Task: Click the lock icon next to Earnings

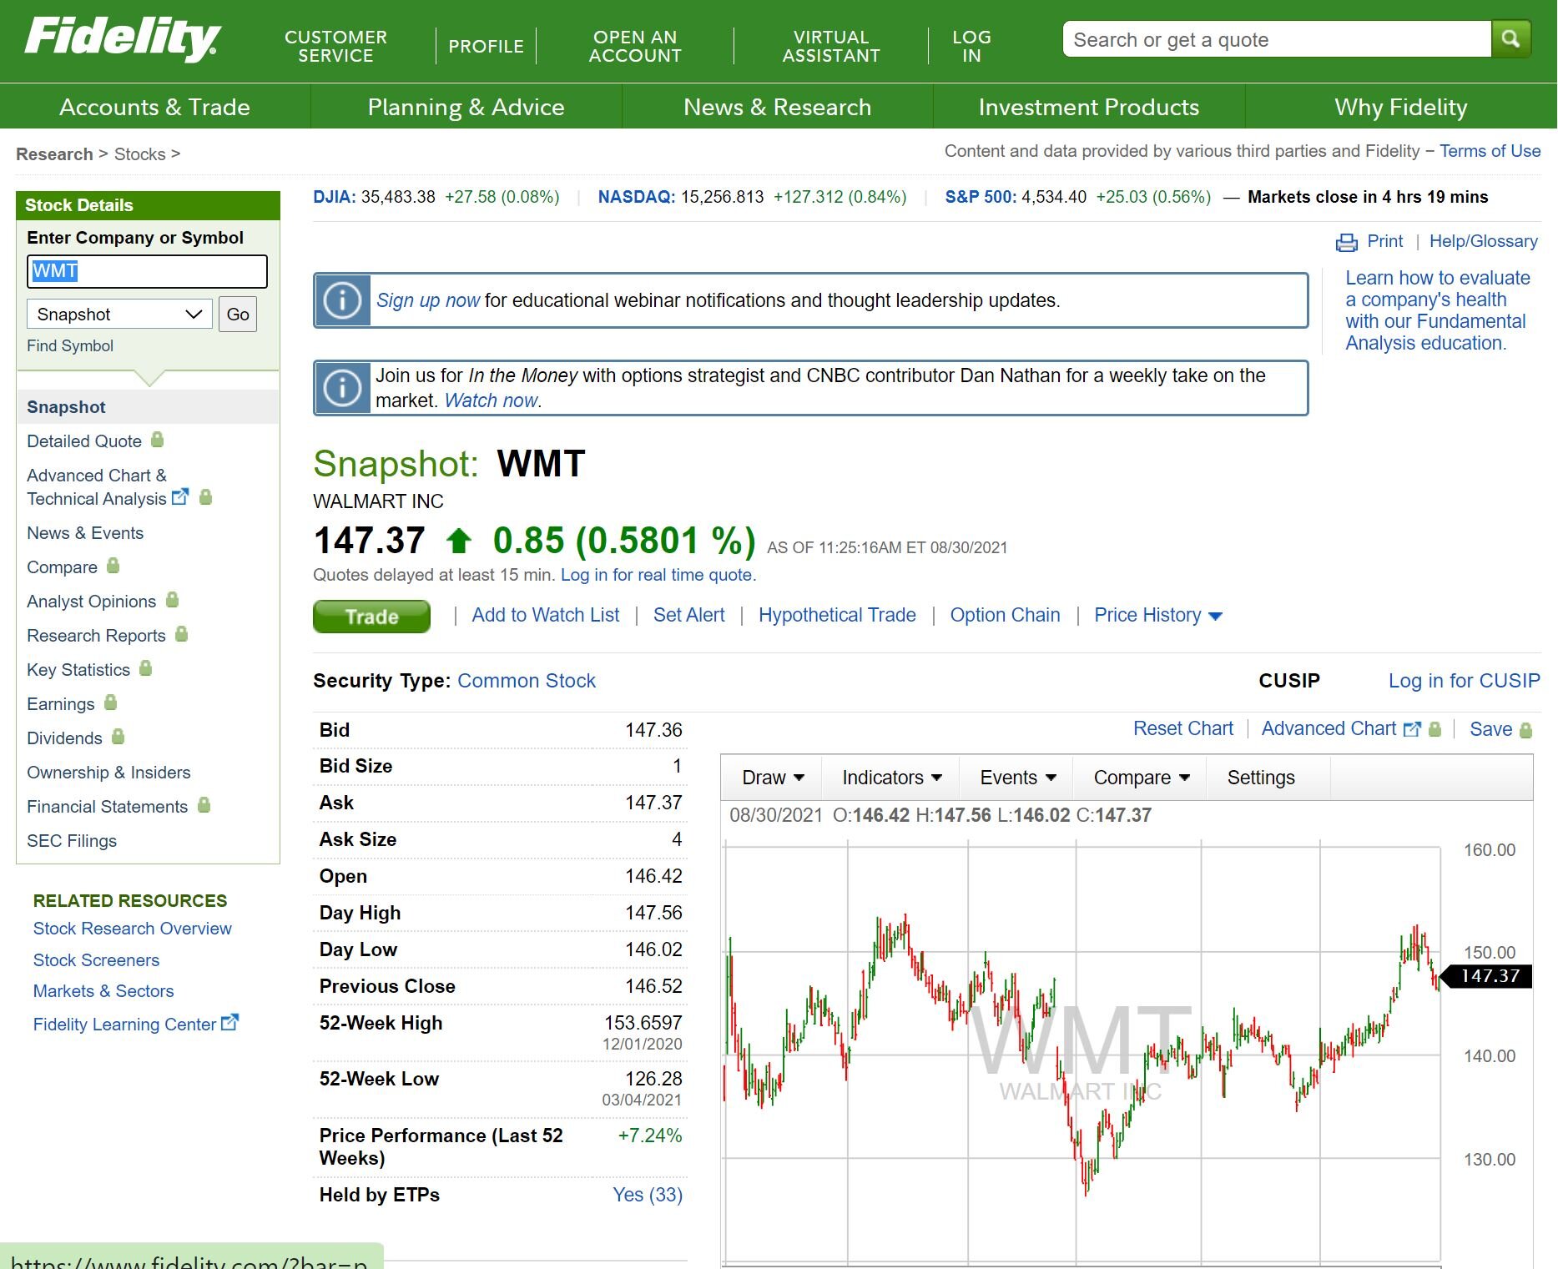Action: coord(111,702)
